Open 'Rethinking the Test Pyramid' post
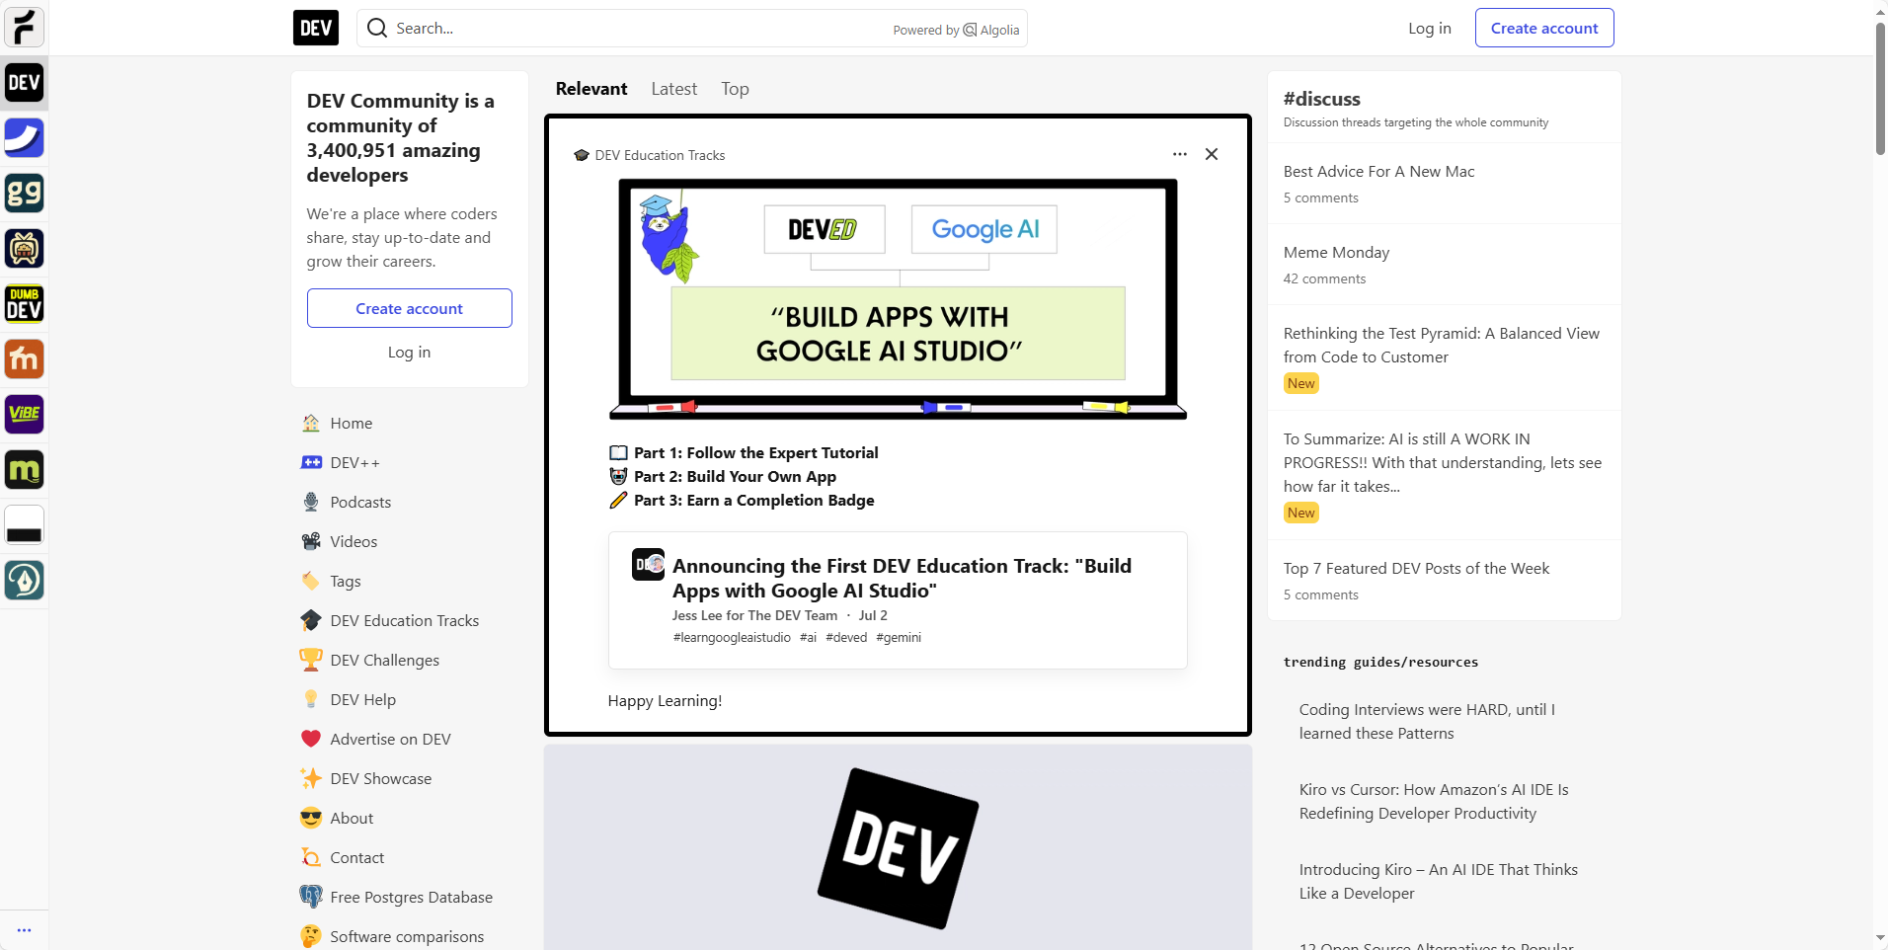The height and width of the screenshot is (950, 1888). pyautogui.click(x=1442, y=345)
